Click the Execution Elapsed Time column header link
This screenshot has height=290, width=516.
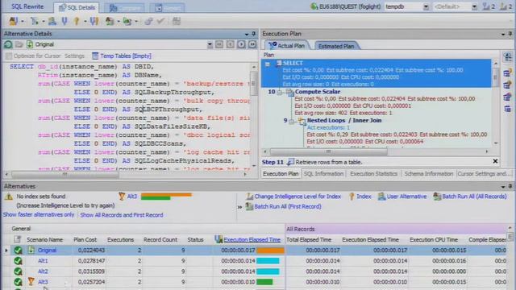click(252, 240)
